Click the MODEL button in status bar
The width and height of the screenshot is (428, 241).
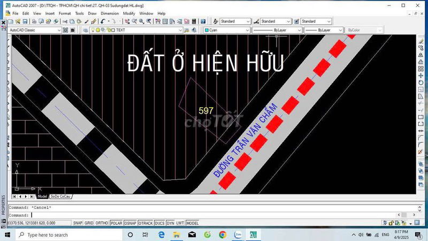pos(192,223)
